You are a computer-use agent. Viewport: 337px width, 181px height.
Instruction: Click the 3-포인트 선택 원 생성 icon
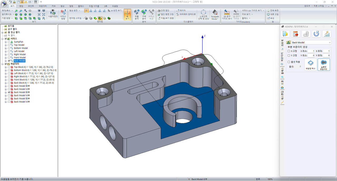tap(203, 14)
